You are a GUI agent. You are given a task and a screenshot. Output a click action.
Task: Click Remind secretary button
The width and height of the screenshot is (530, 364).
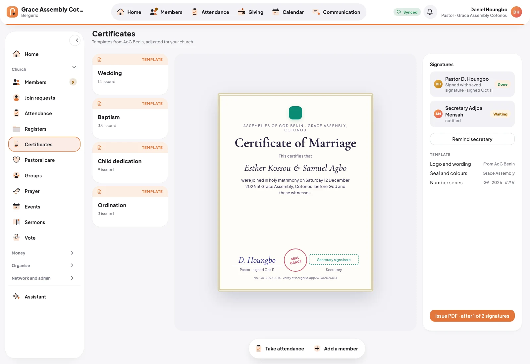pos(472,139)
